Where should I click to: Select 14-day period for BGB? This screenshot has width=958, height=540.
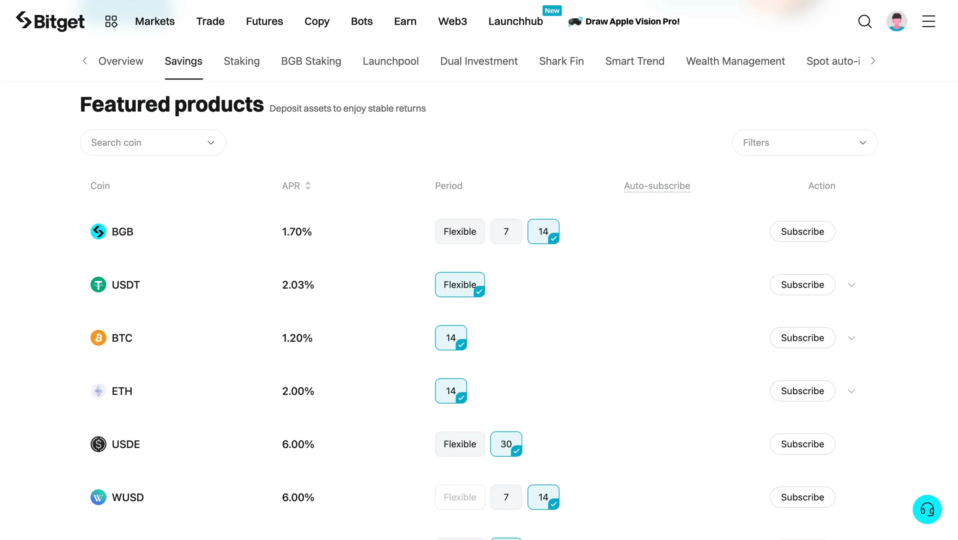coord(543,232)
